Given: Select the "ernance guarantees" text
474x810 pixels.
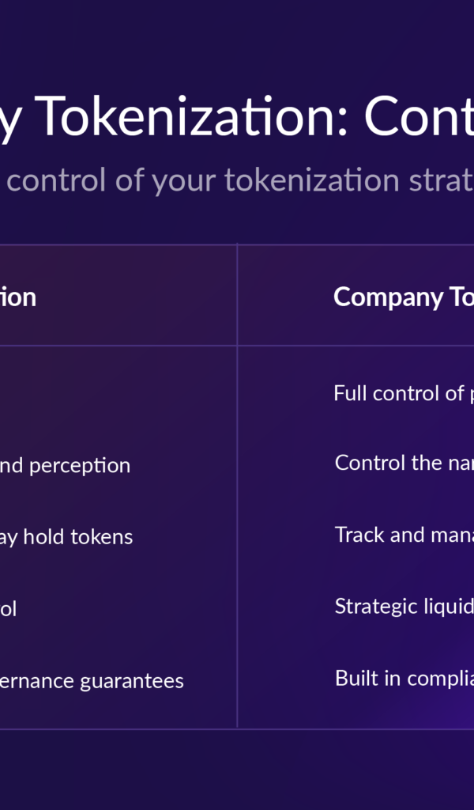Looking at the screenshot, I should 92,680.
